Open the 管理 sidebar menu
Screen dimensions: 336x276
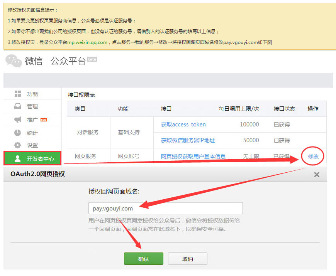click(x=32, y=106)
